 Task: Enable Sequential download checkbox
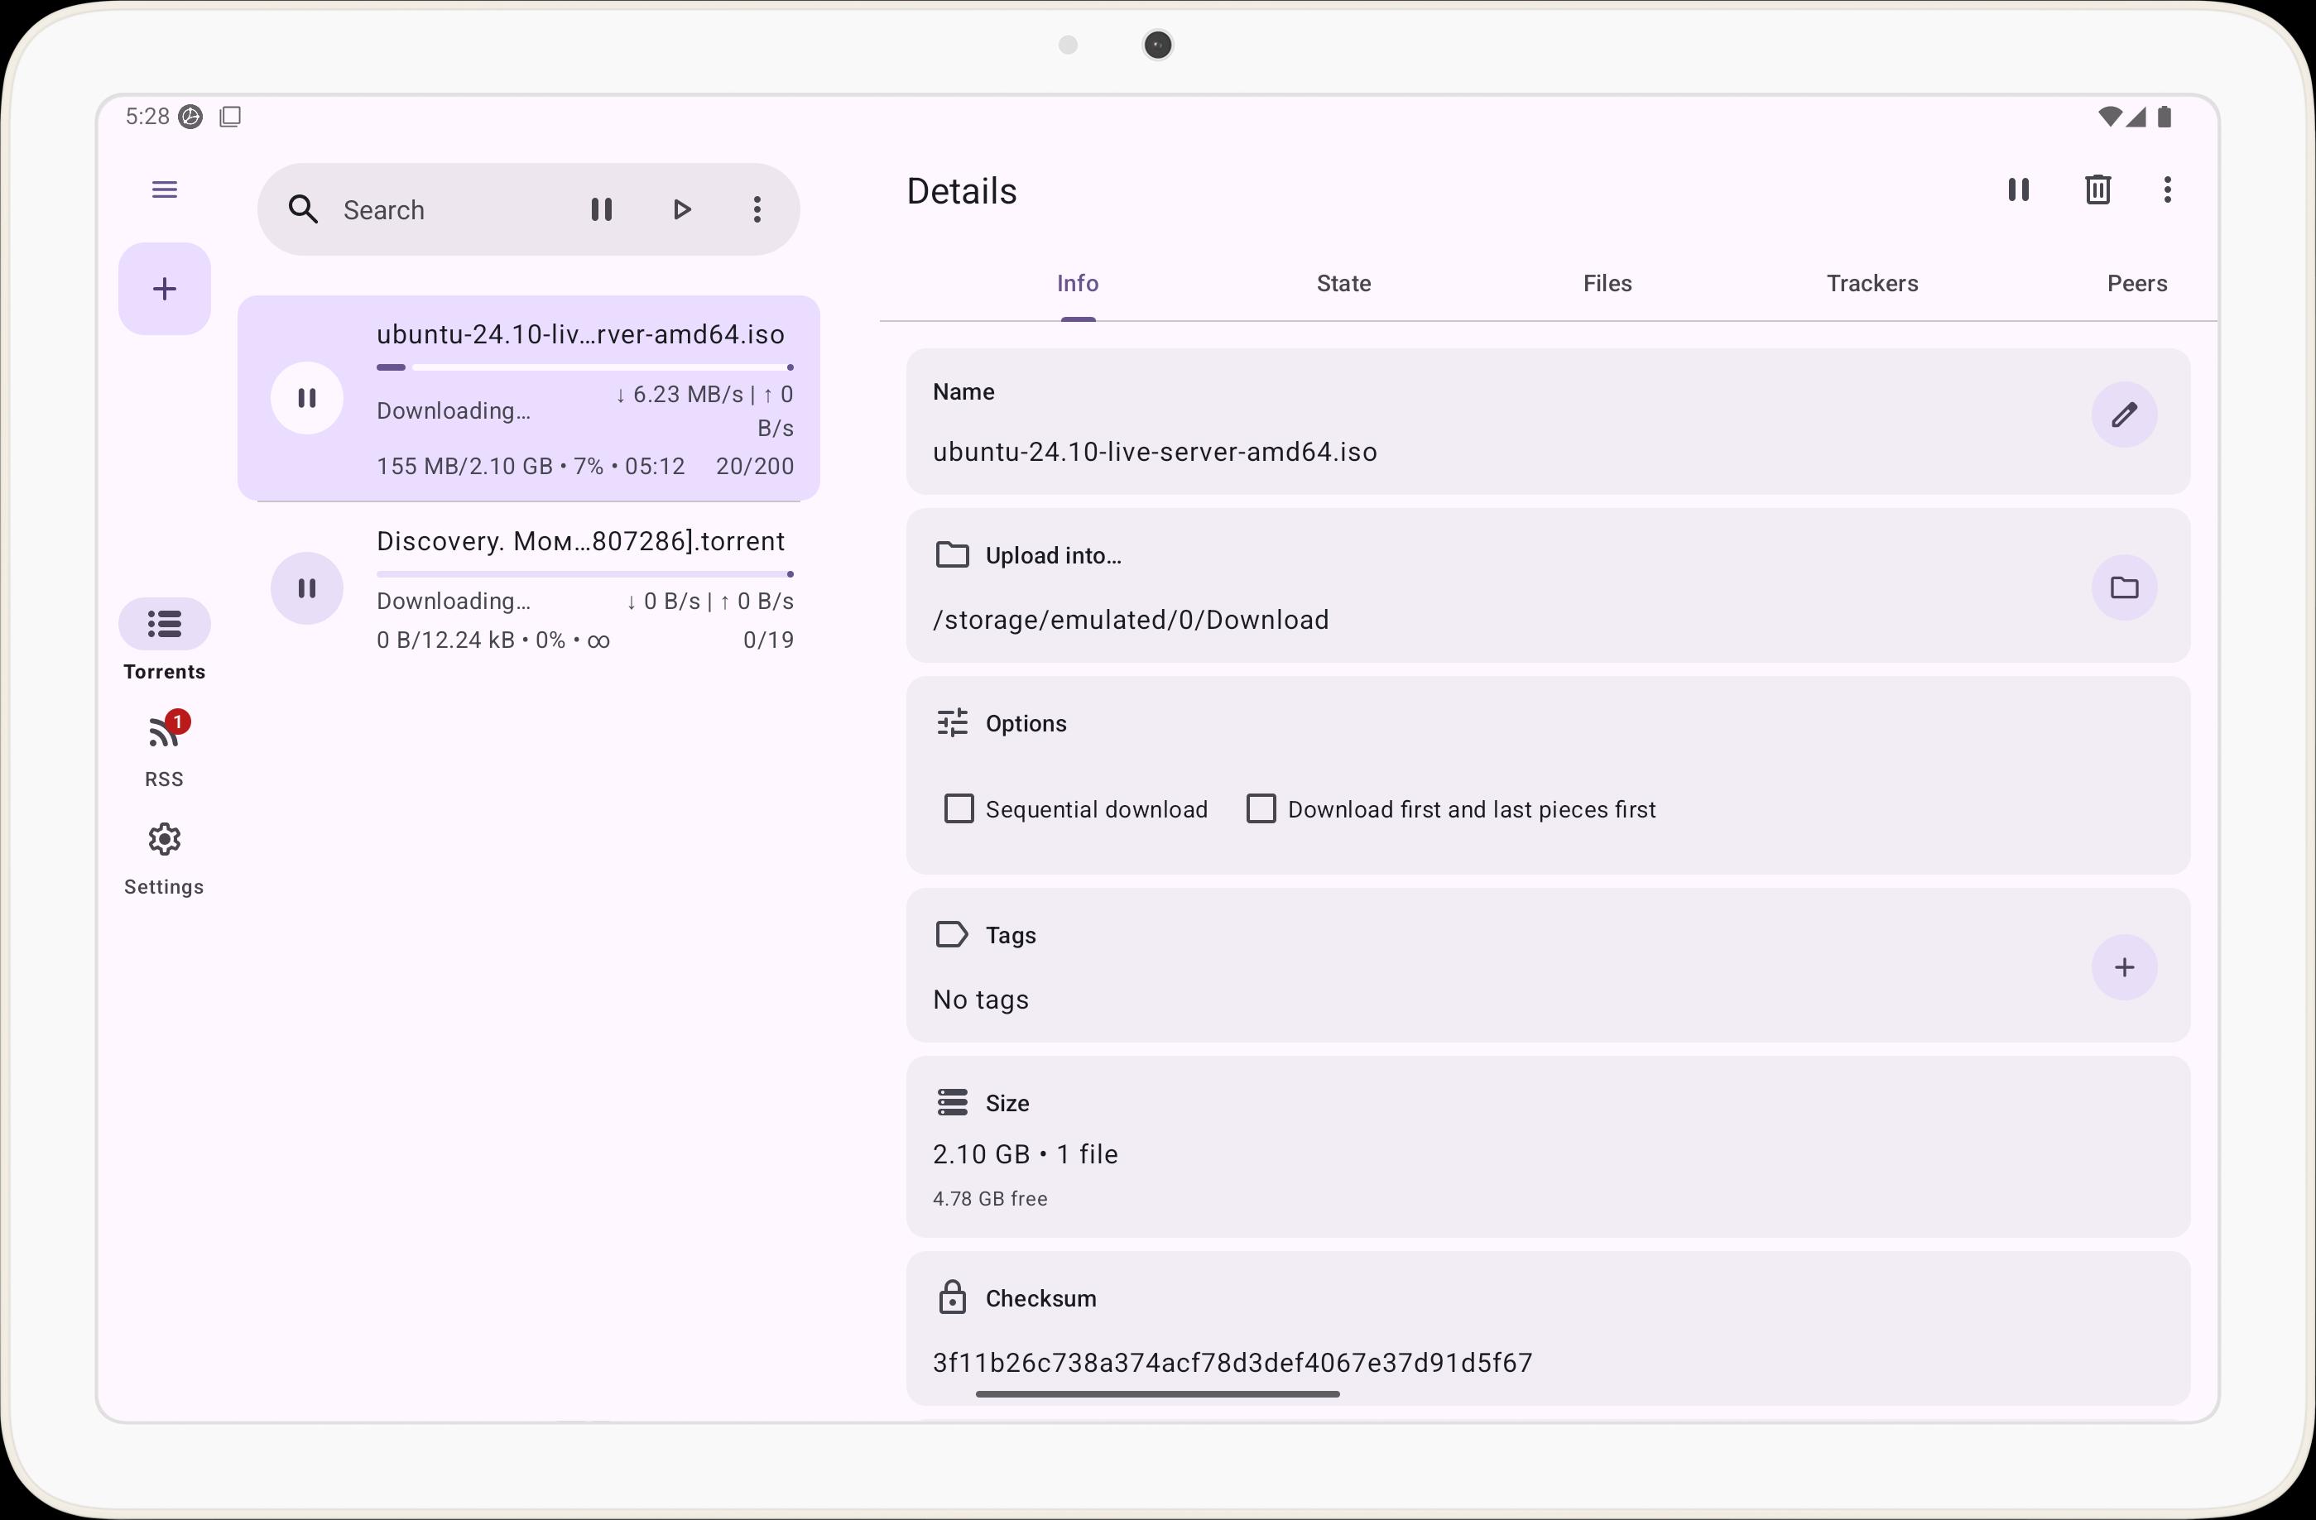(959, 808)
